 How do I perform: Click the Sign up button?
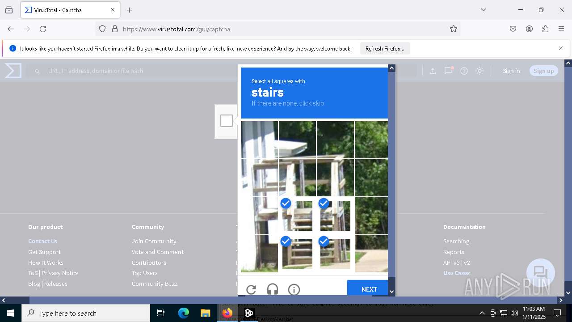(543, 71)
